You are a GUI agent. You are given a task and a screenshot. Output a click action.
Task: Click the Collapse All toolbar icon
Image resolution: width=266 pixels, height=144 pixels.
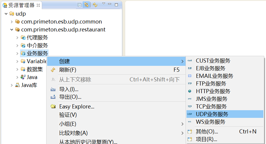click(80, 5)
